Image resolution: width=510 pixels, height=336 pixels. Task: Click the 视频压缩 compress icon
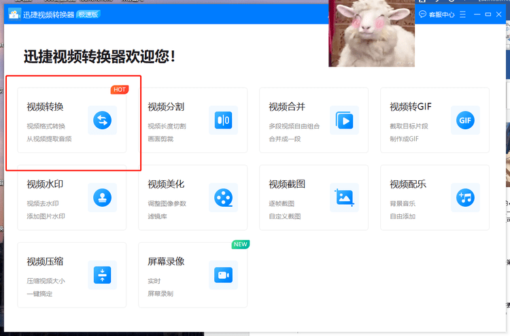pyautogui.click(x=103, y=275)
